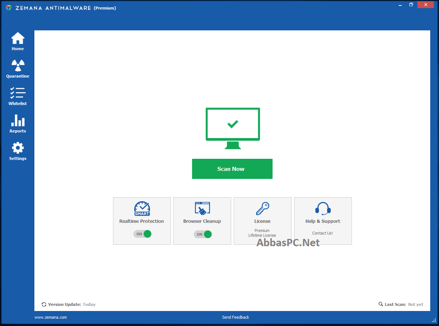Click the Settings label in sidebar
This screenshot has width=439, height=326.
click(x=18, y=158)
